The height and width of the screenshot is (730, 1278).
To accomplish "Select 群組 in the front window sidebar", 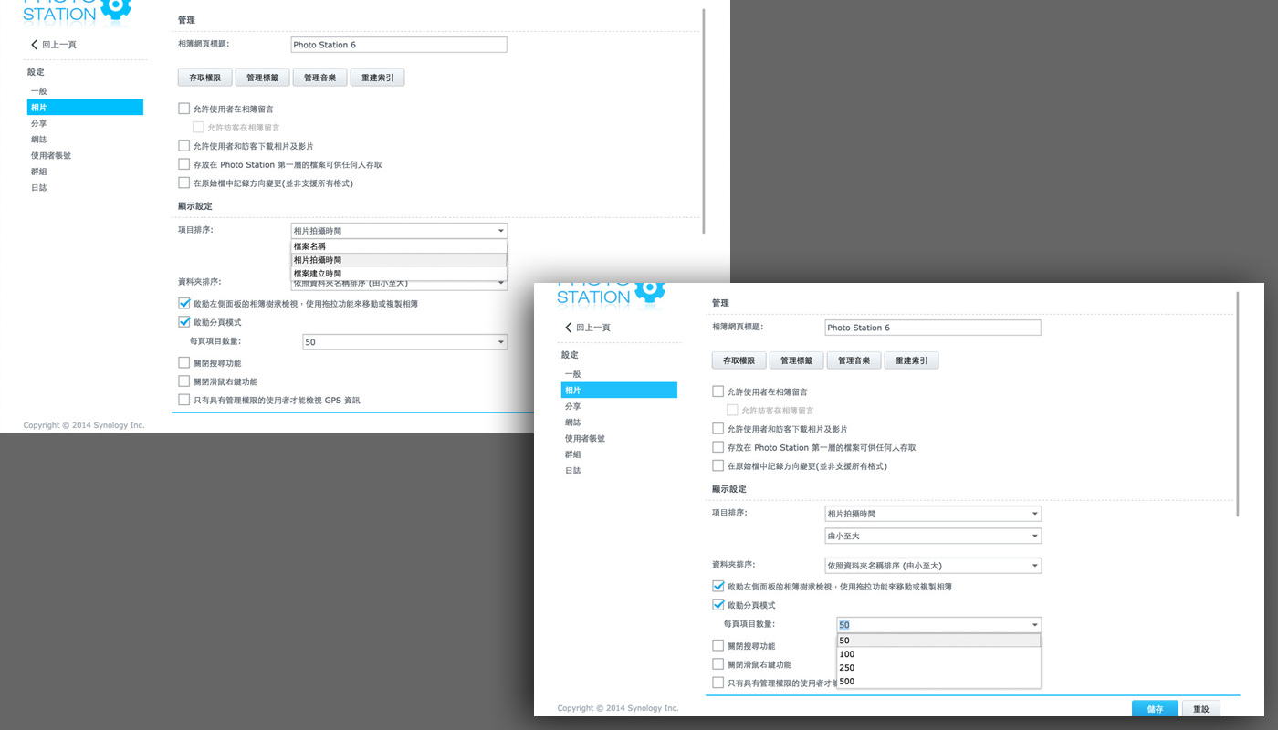I will [x=572, y=454].
